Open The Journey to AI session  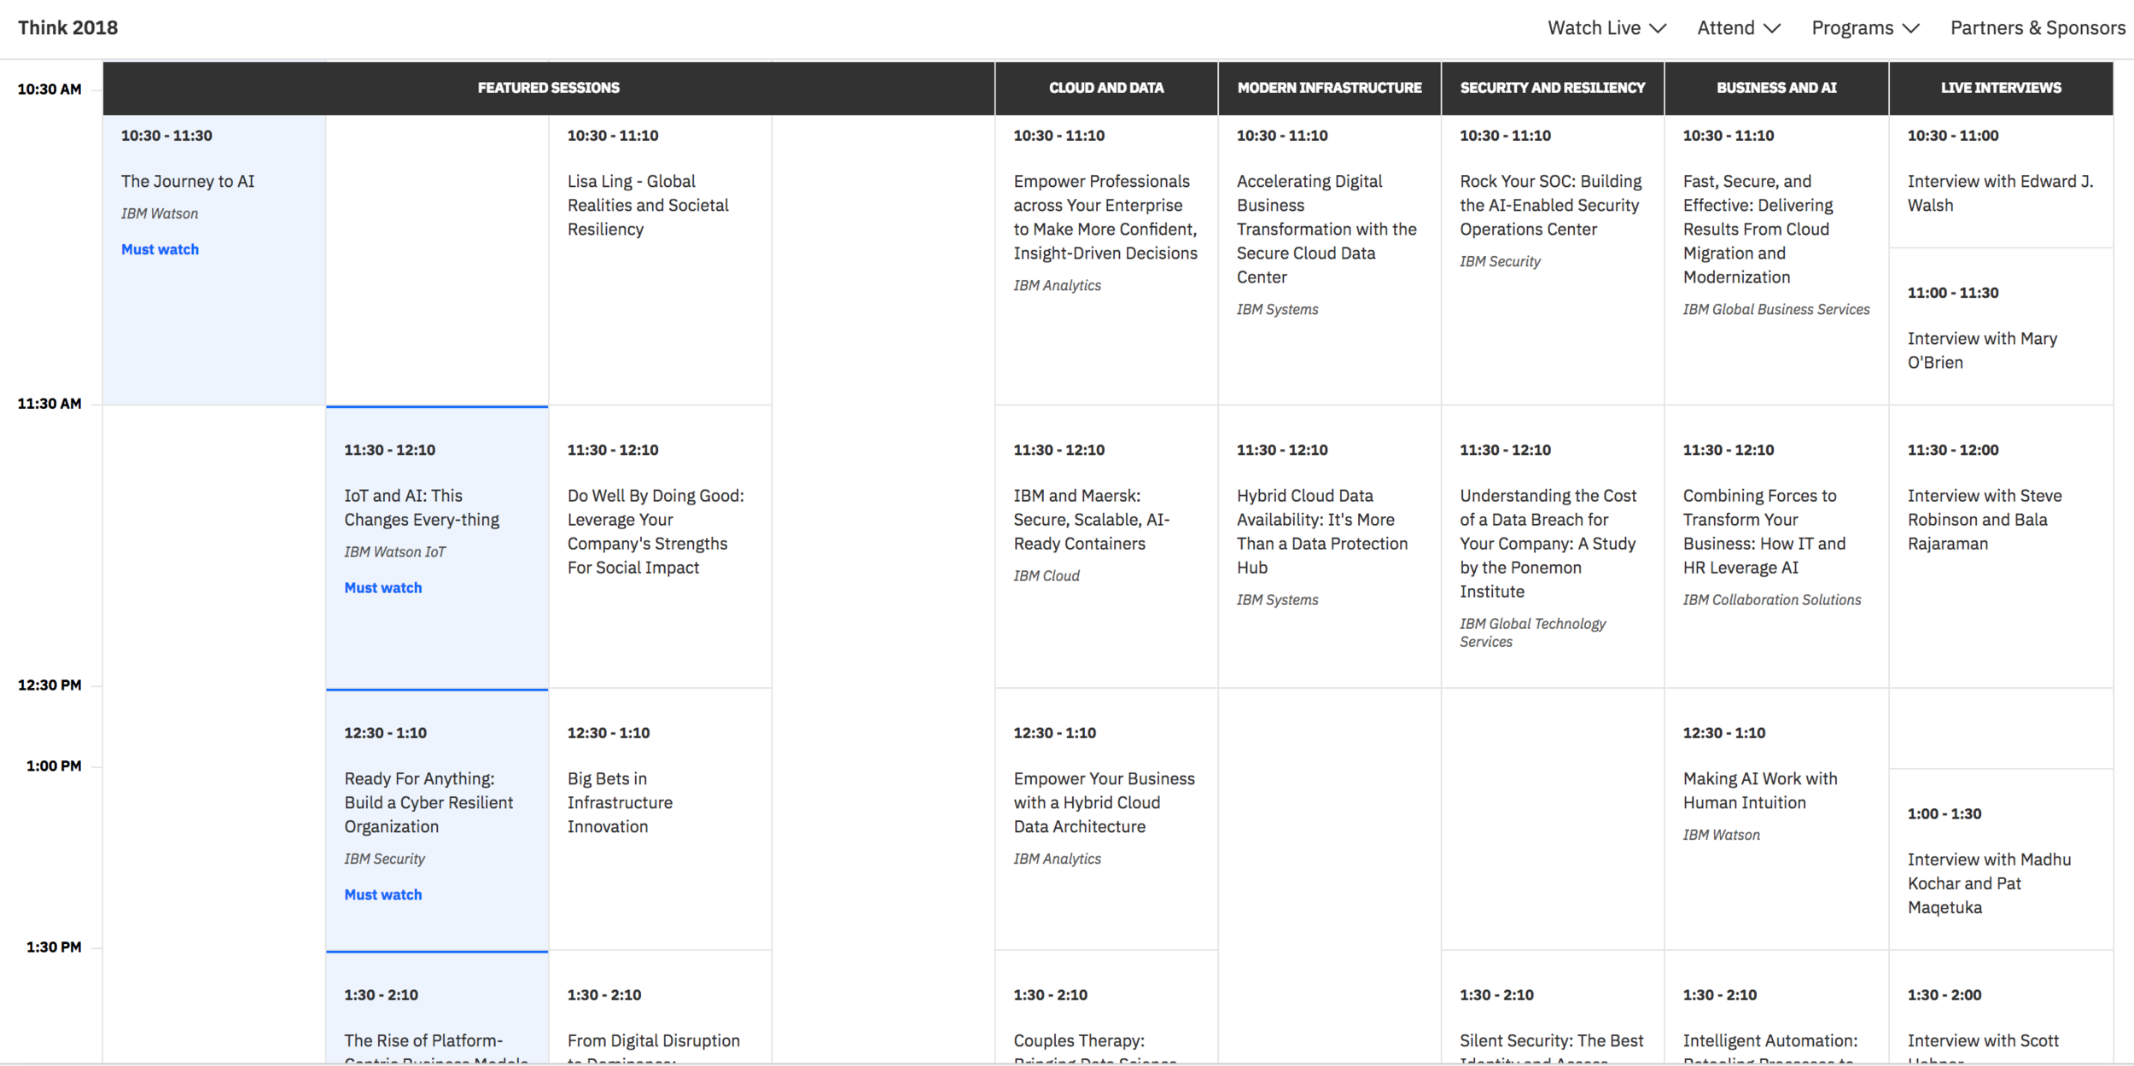point(188,181)
